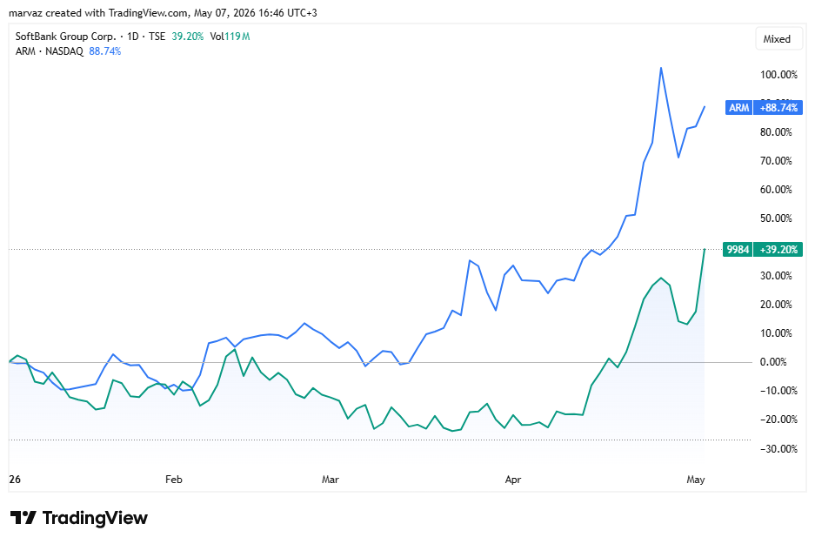Click the 30.00% axis label
Image resolution: width=815 pixels, height=544 pixels.
pos(776,276)
